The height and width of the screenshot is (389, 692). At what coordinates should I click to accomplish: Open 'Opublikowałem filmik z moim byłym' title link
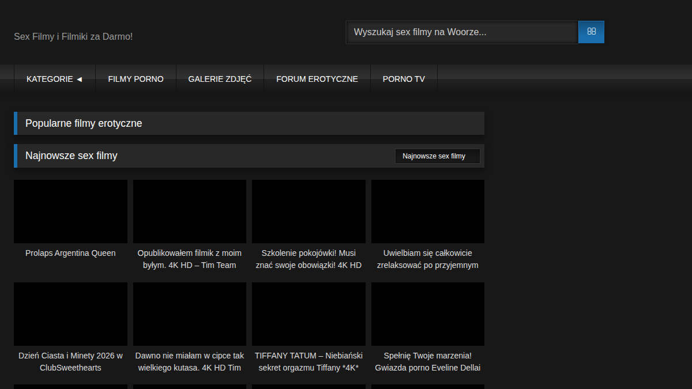click(x=190, y=259)
